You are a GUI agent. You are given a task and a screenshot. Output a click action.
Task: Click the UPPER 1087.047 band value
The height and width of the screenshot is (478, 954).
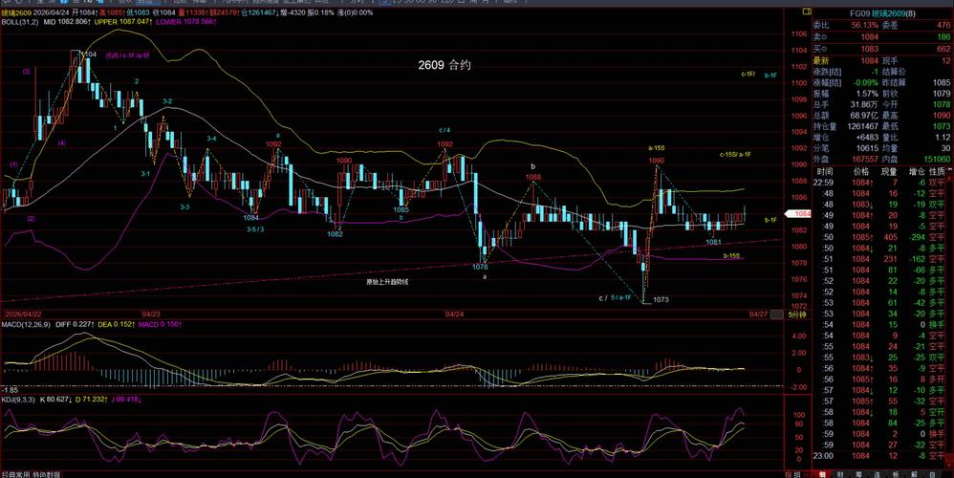[x=122, y=22]
